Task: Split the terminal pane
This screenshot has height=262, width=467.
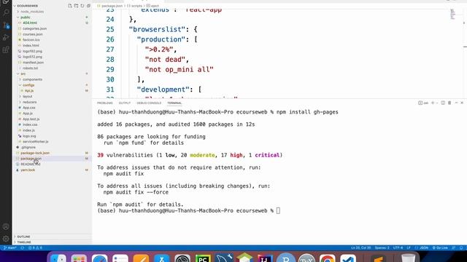Action: pos(443,103)
